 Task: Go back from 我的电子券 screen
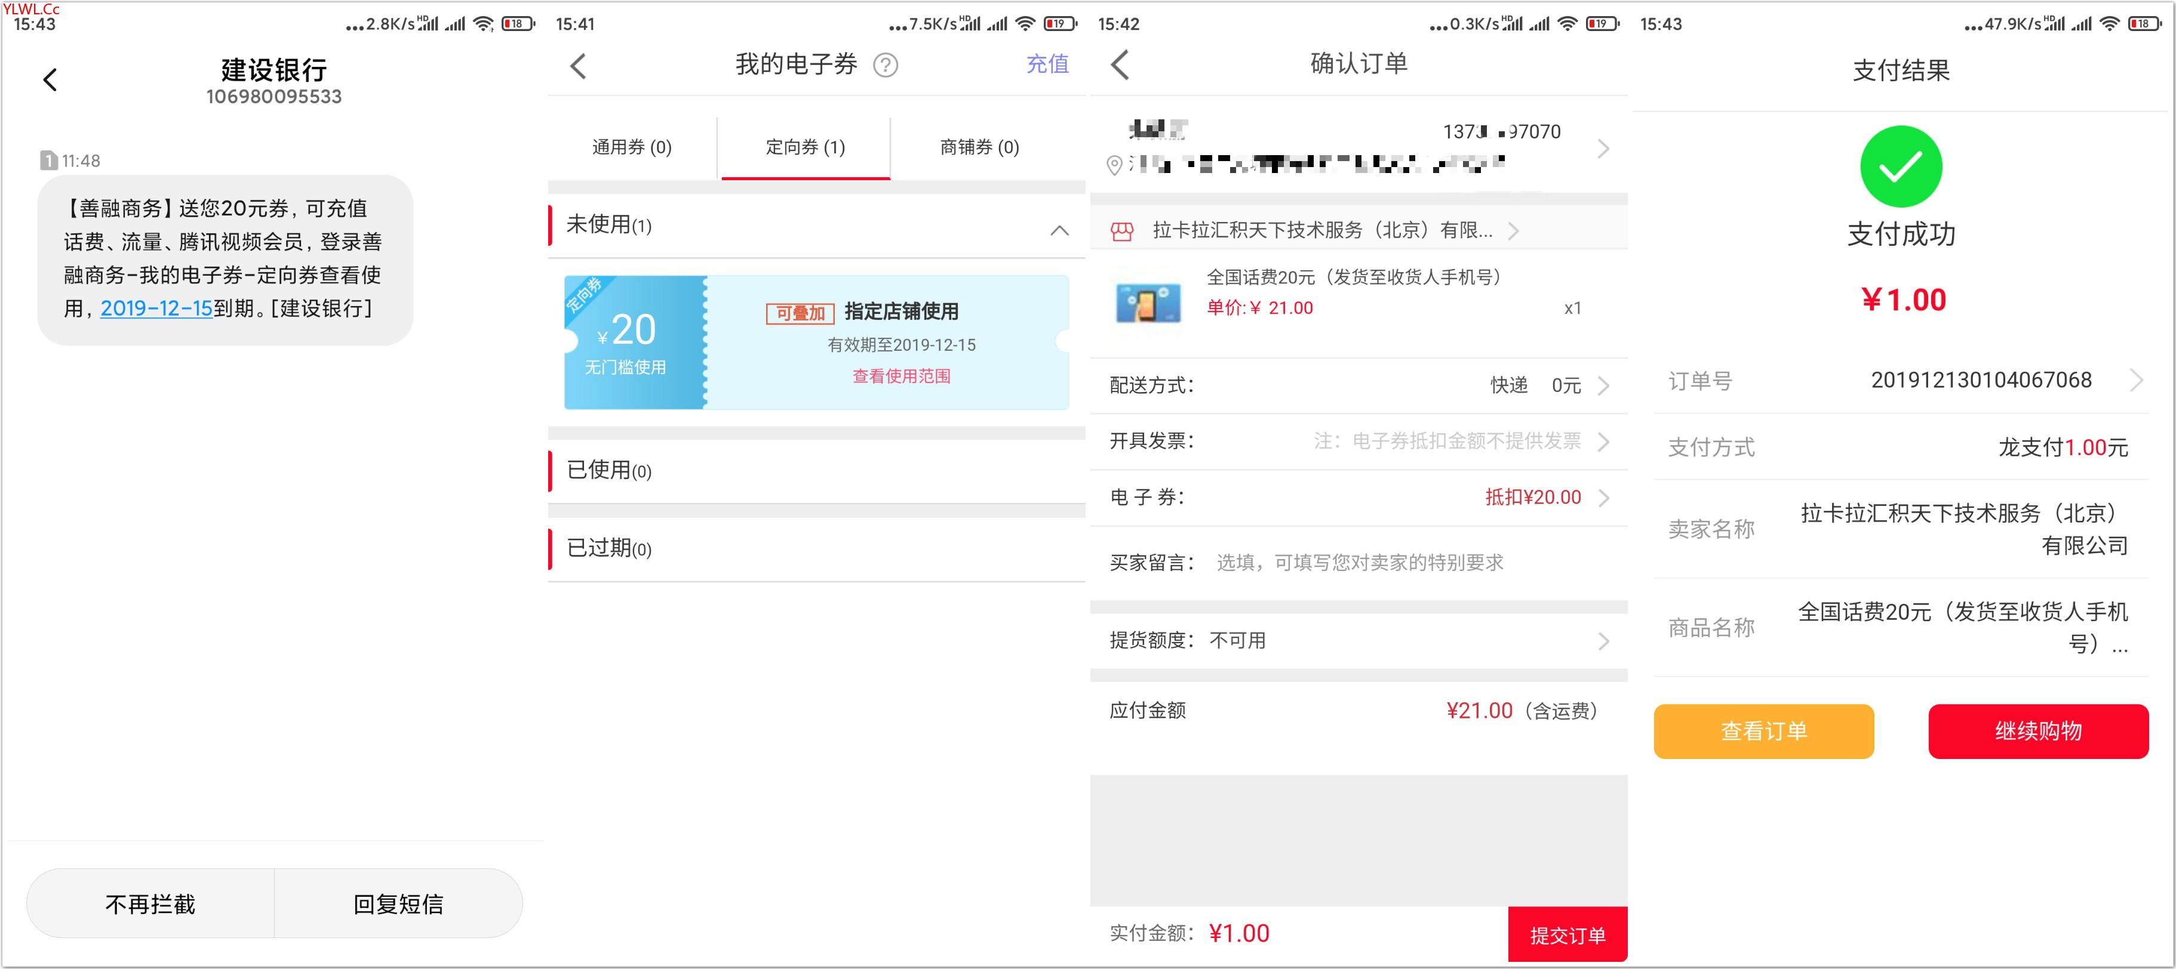pos(578,66)
